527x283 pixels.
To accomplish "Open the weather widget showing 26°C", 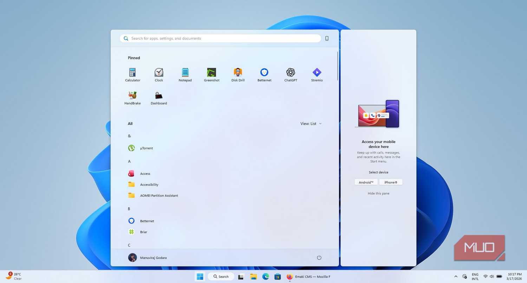I will [14, 276].
